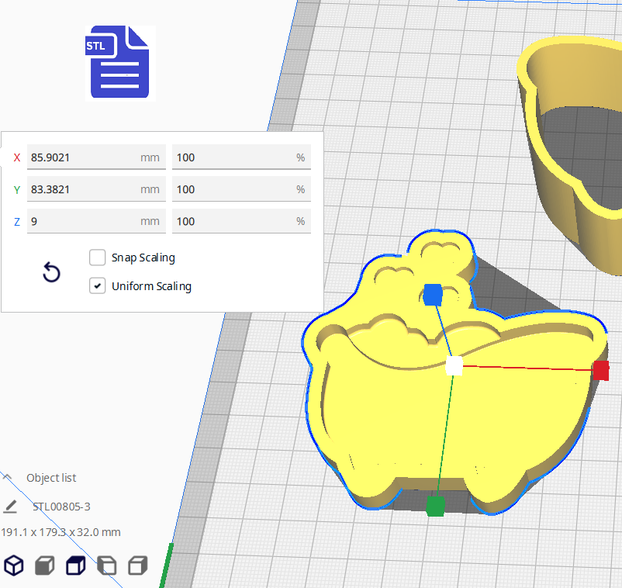622x588 pixels.
Task: Click the green Y-axis scale handle
Action: click(x=435, y=507)
